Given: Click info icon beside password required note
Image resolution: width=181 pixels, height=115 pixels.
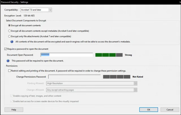Looking at the screenshot, I should tap(8, 61).
